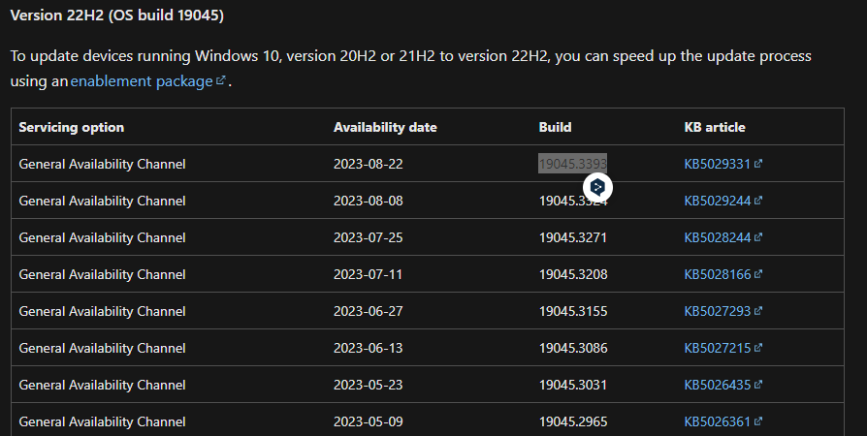
Task: Click external-link icon next to KB5028166
Action: click(758, 274)
